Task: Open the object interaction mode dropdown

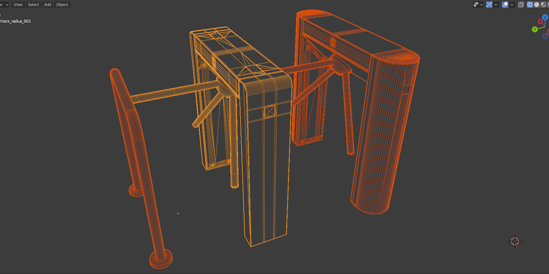Action: pos(4,5)
